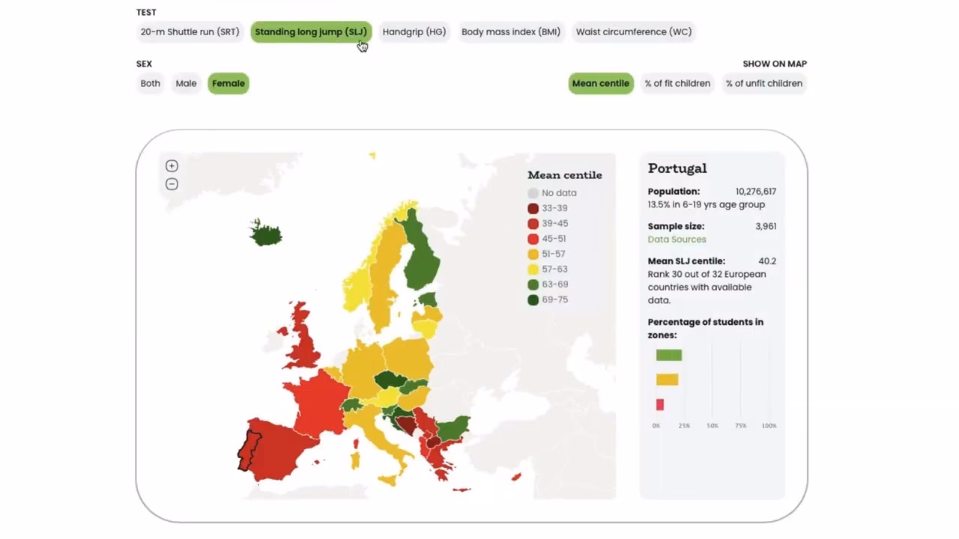959x539 pixels.
Task: Click the red 45-51 legend swatch
Action: [x=533, y=238]
